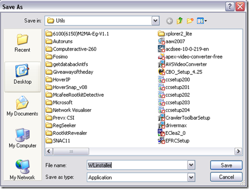
Task: Select the Network Visualiser folder
Action: click(69, 110)
